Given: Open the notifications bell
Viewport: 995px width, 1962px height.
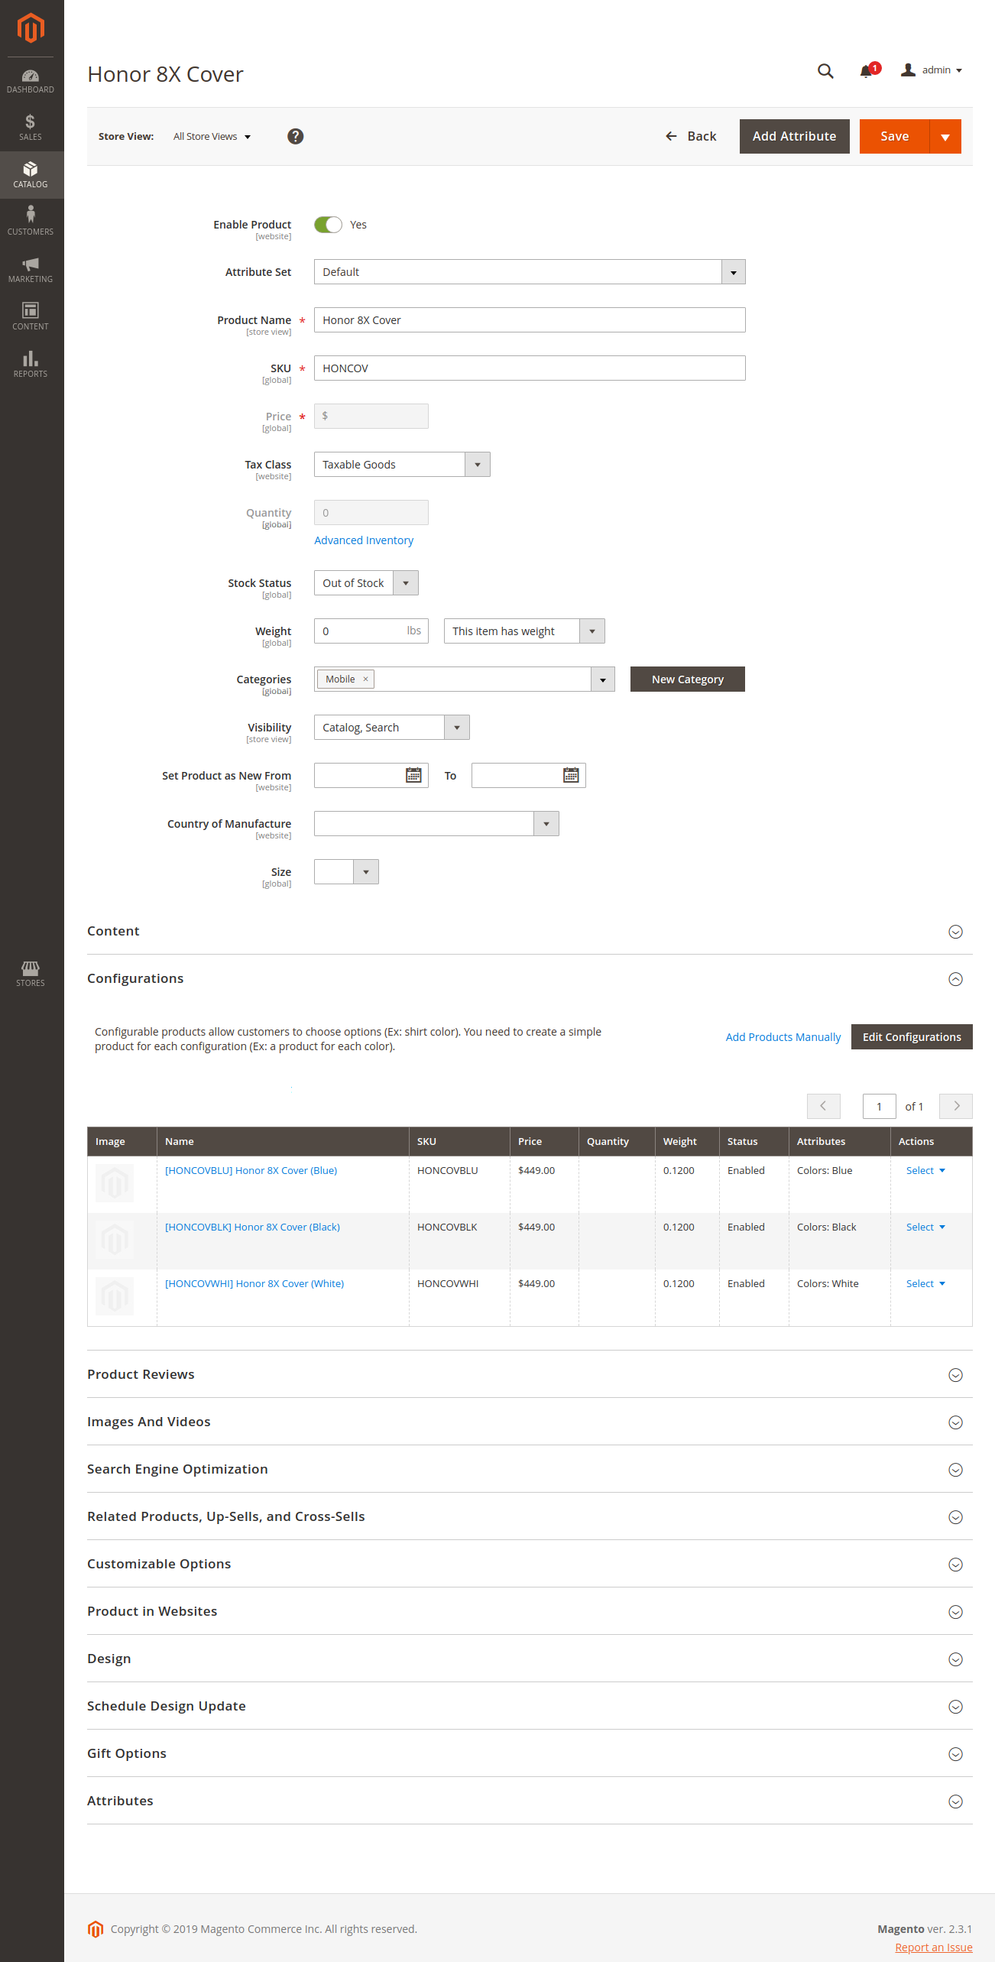Looking at the screenshot, I should point(866,71).
